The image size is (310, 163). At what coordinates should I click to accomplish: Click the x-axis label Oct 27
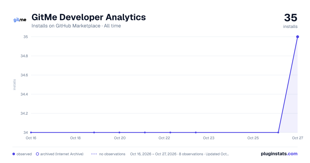(297, 138)
